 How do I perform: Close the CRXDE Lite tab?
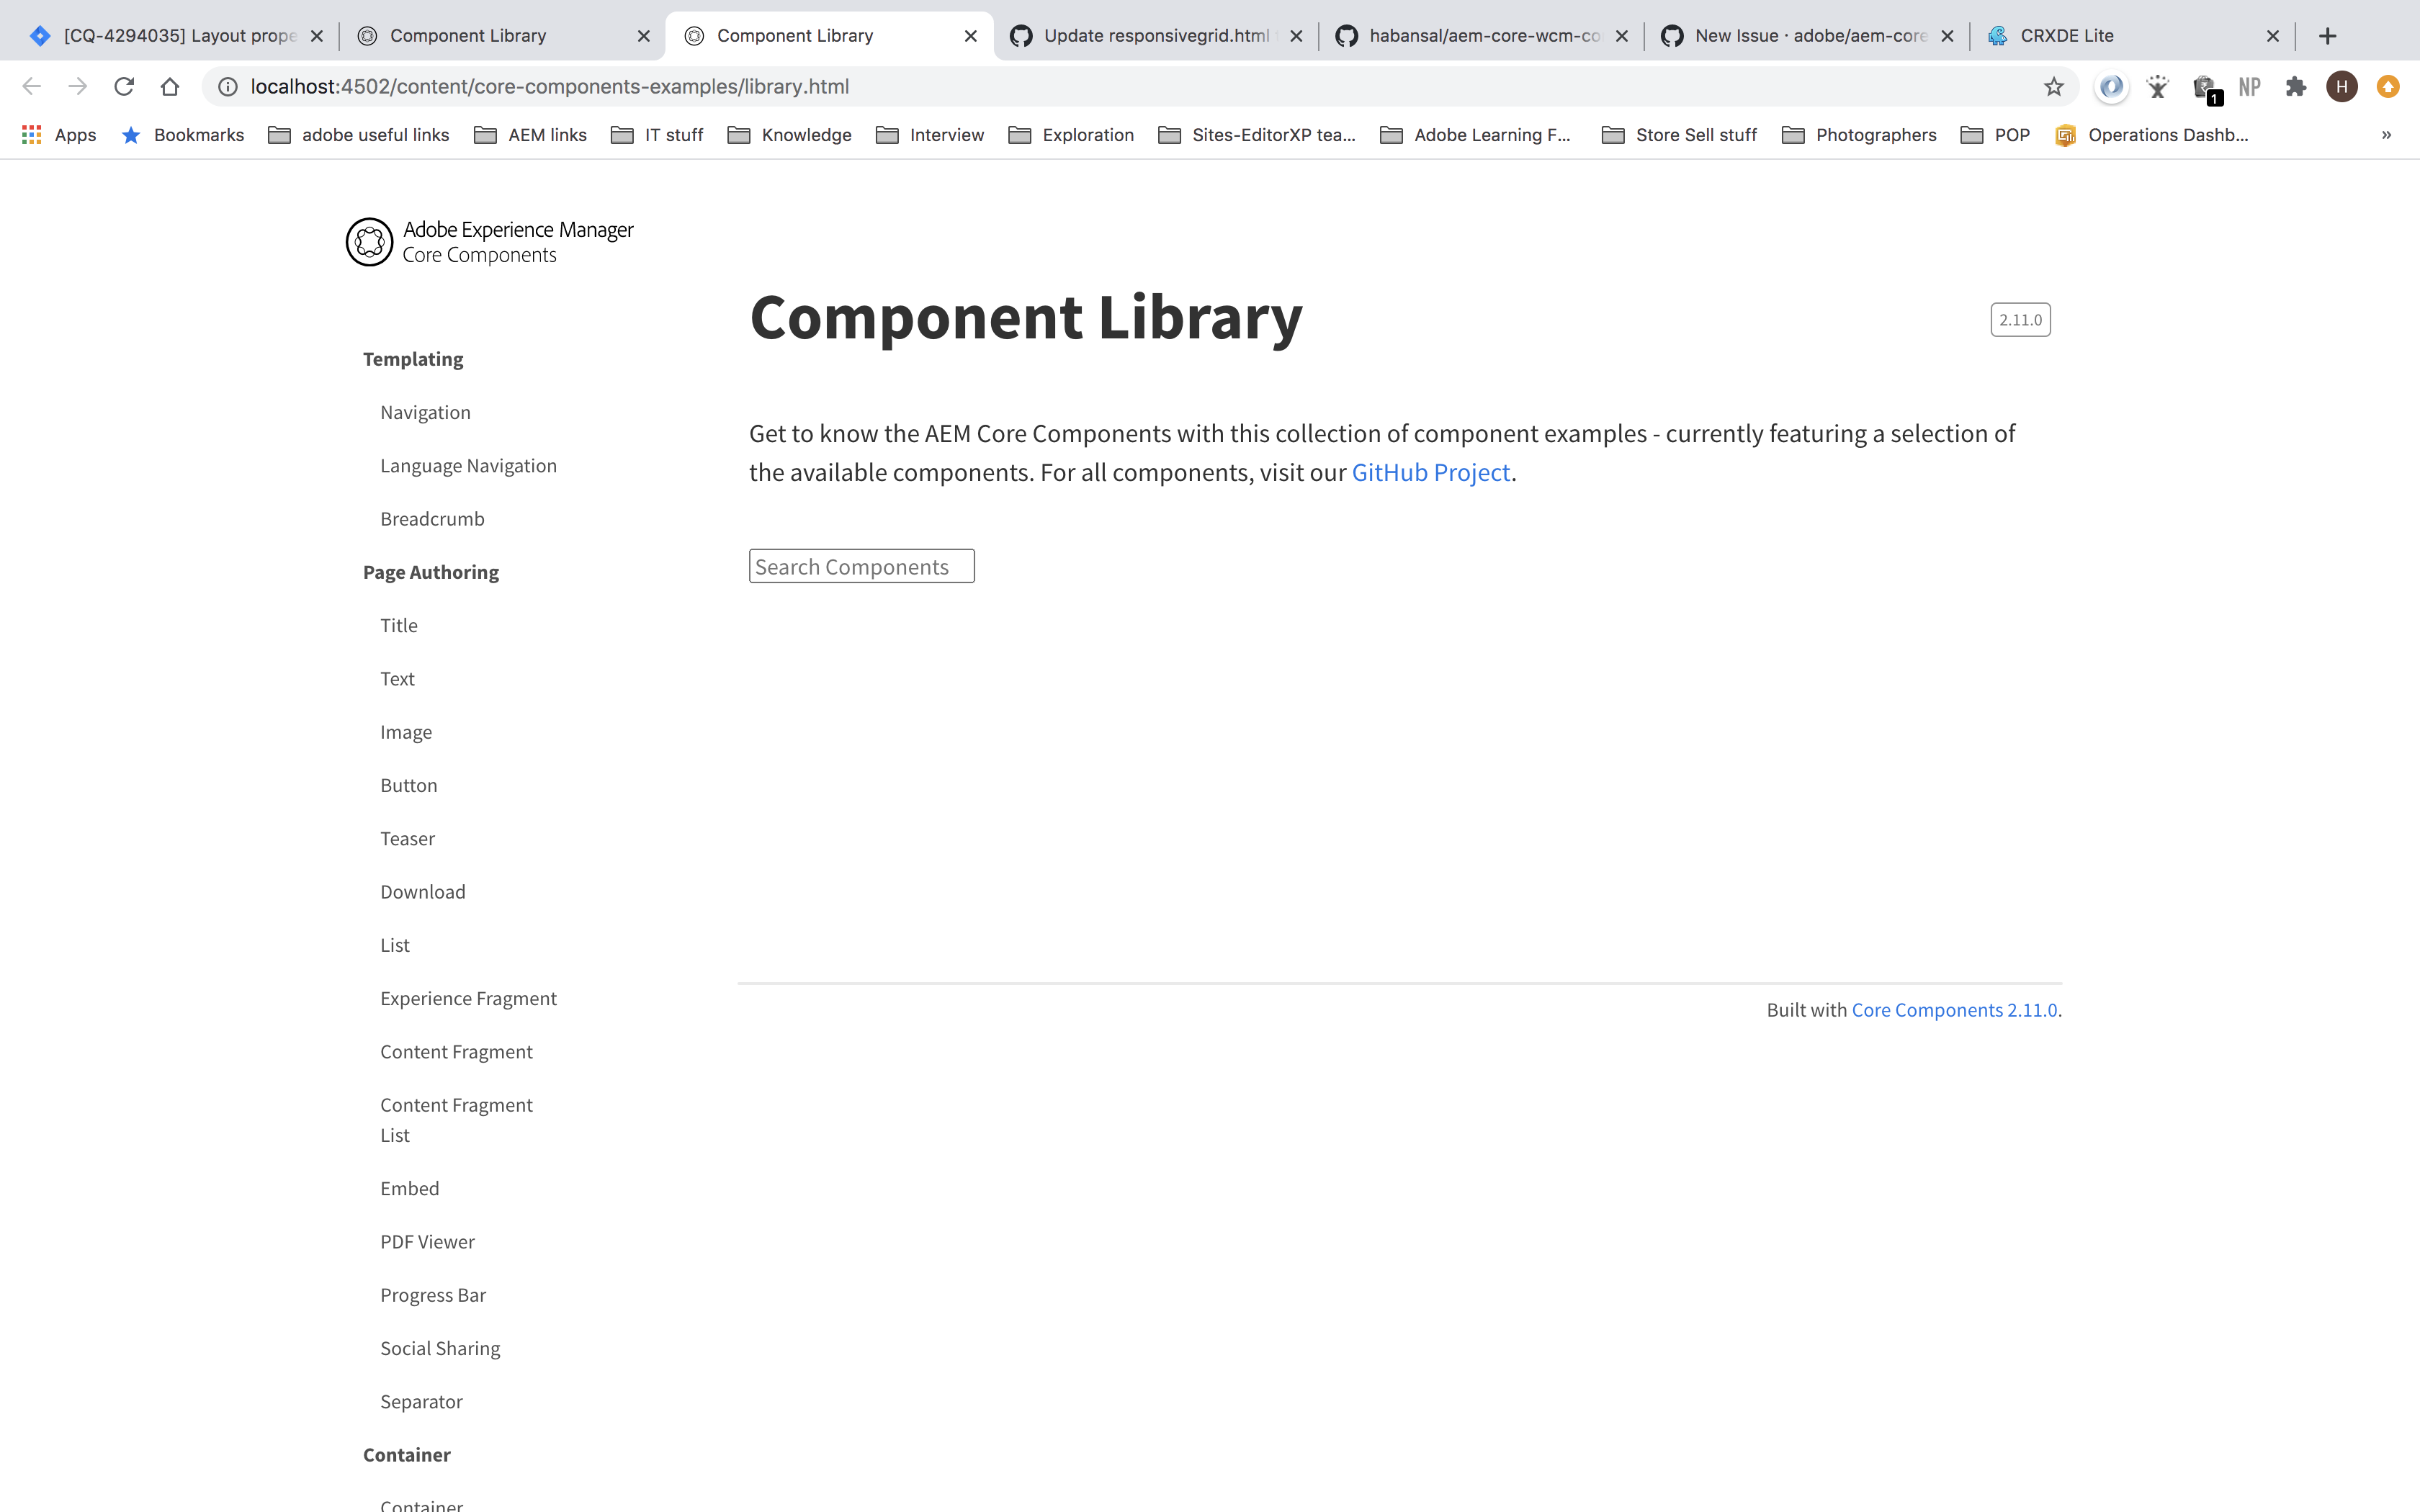(2273, 36)
